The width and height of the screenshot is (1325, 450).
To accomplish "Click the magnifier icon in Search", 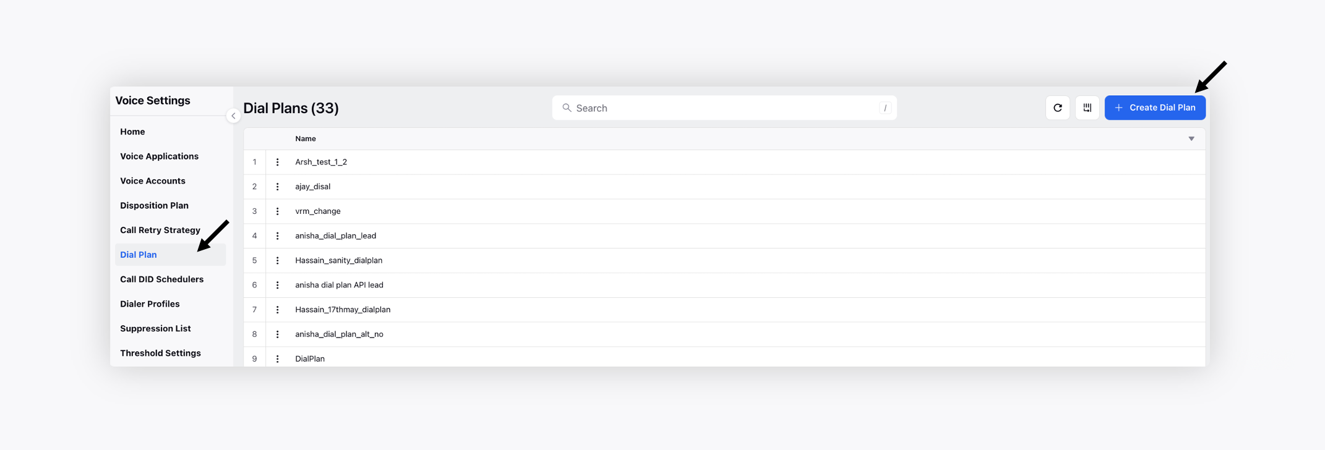I will coord(566,108).
